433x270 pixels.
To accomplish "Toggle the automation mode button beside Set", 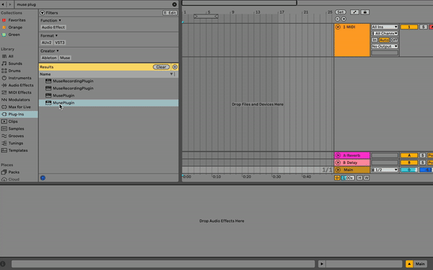I will (354, 12).
